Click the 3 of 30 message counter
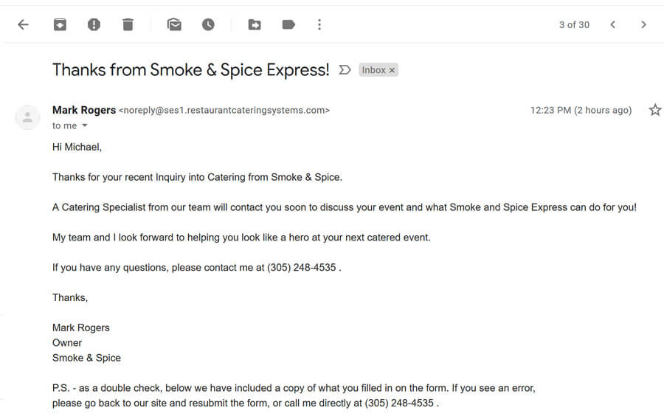This screenshot has width=664, height=419. pos(574,25)
